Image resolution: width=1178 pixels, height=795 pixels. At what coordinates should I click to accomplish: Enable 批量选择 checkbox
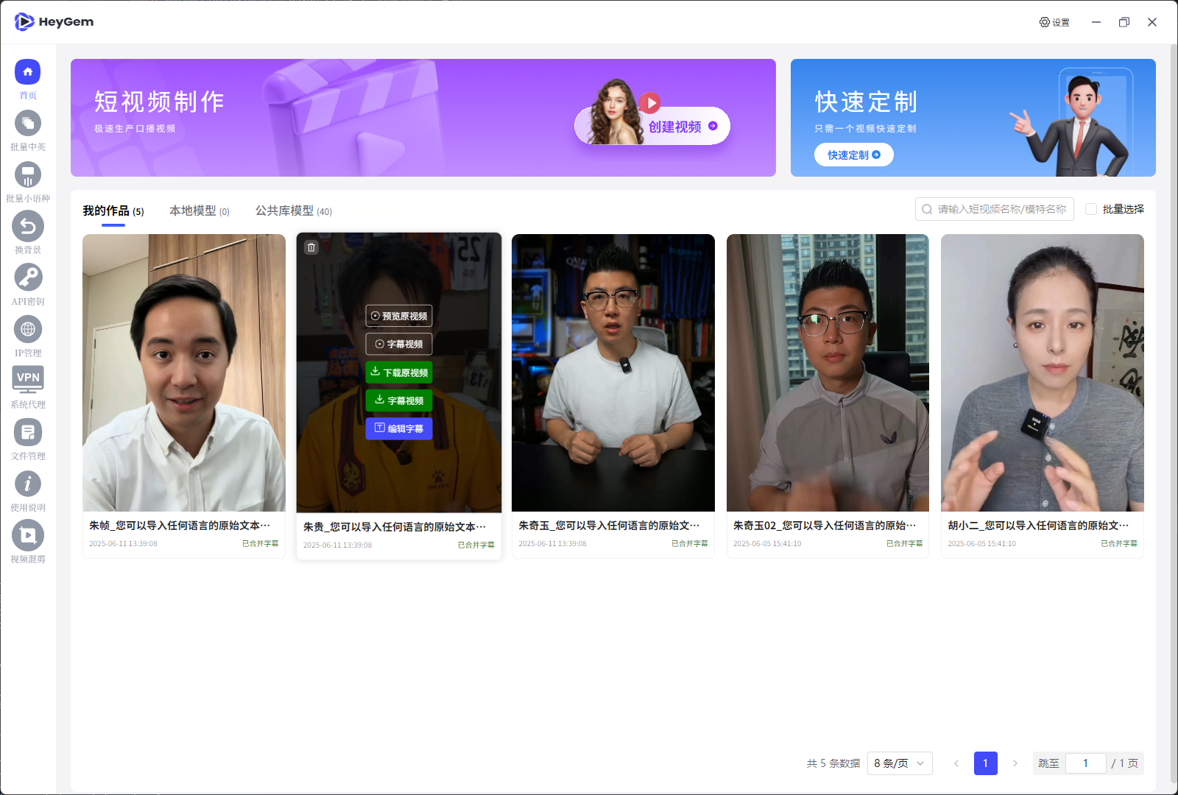[1091, 209]
